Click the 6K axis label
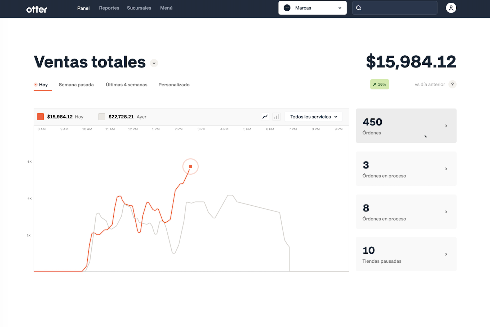Image resolution: width=490 pixels, height=327 pixels. [x=29, y=162]
